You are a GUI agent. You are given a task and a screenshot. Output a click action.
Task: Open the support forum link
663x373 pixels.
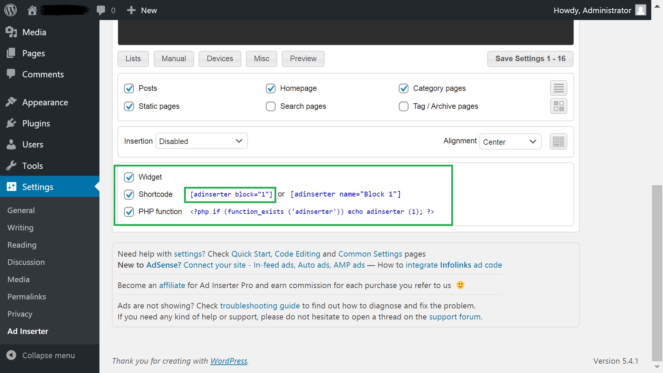pos(455,317)
